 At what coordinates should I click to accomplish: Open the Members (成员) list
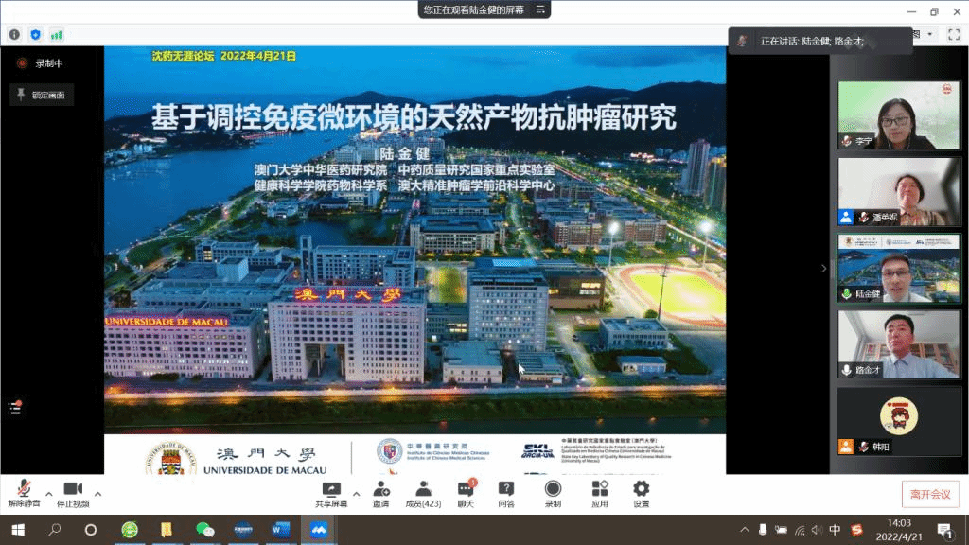tap(424, 490)
